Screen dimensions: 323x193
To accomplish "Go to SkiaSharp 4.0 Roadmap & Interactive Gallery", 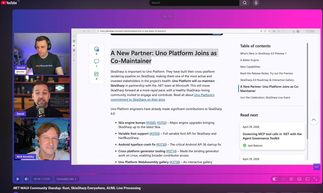I will tap(267, 80).
